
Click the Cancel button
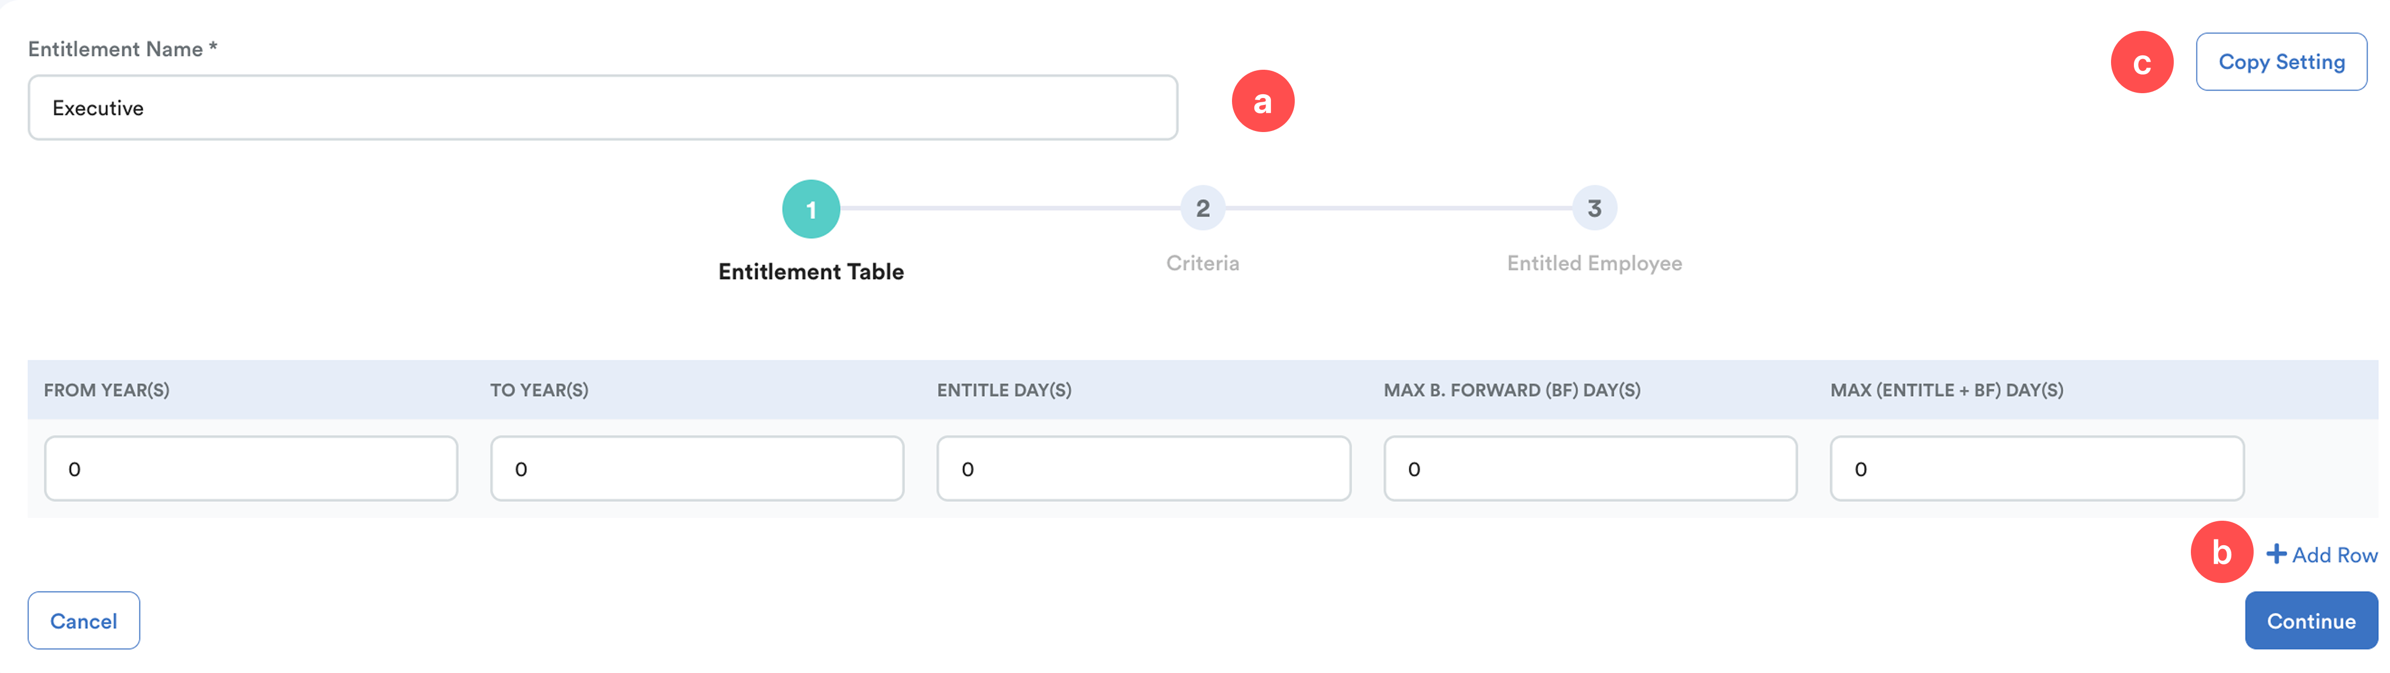point(84,621)
